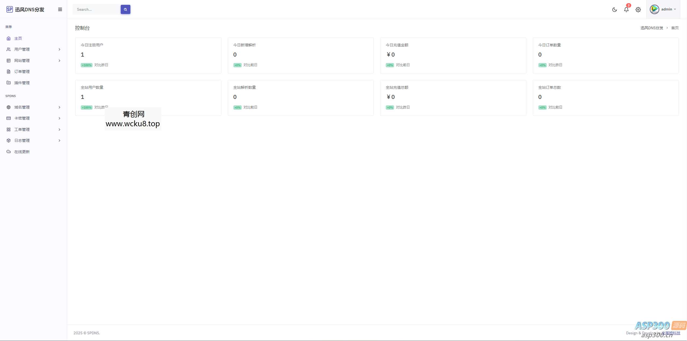
Task: Click the search magnifier button
Action: (x=125, y=9)
